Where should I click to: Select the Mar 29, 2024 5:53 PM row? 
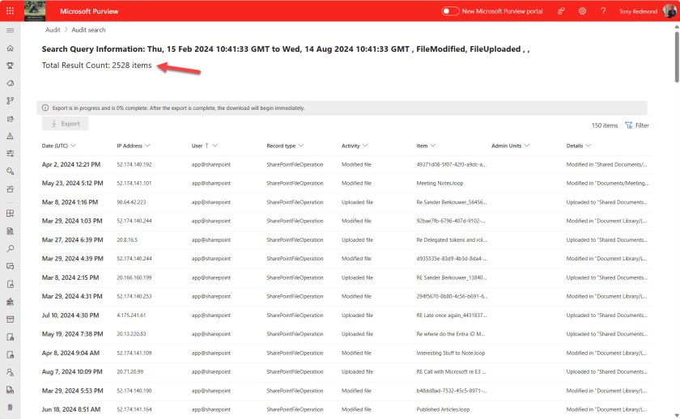(x=347, y=391)
